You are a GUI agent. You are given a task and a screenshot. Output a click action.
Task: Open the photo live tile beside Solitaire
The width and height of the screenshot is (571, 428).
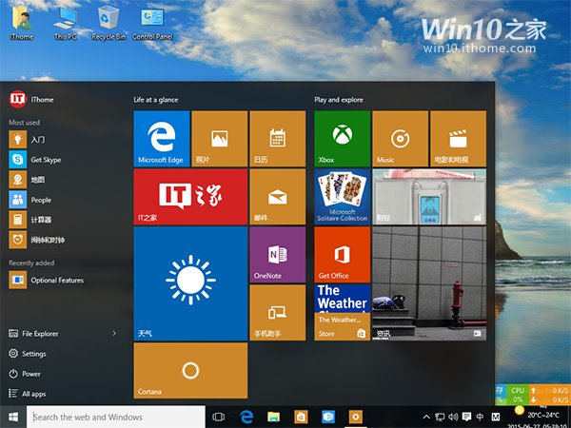[x=429, y=197]
